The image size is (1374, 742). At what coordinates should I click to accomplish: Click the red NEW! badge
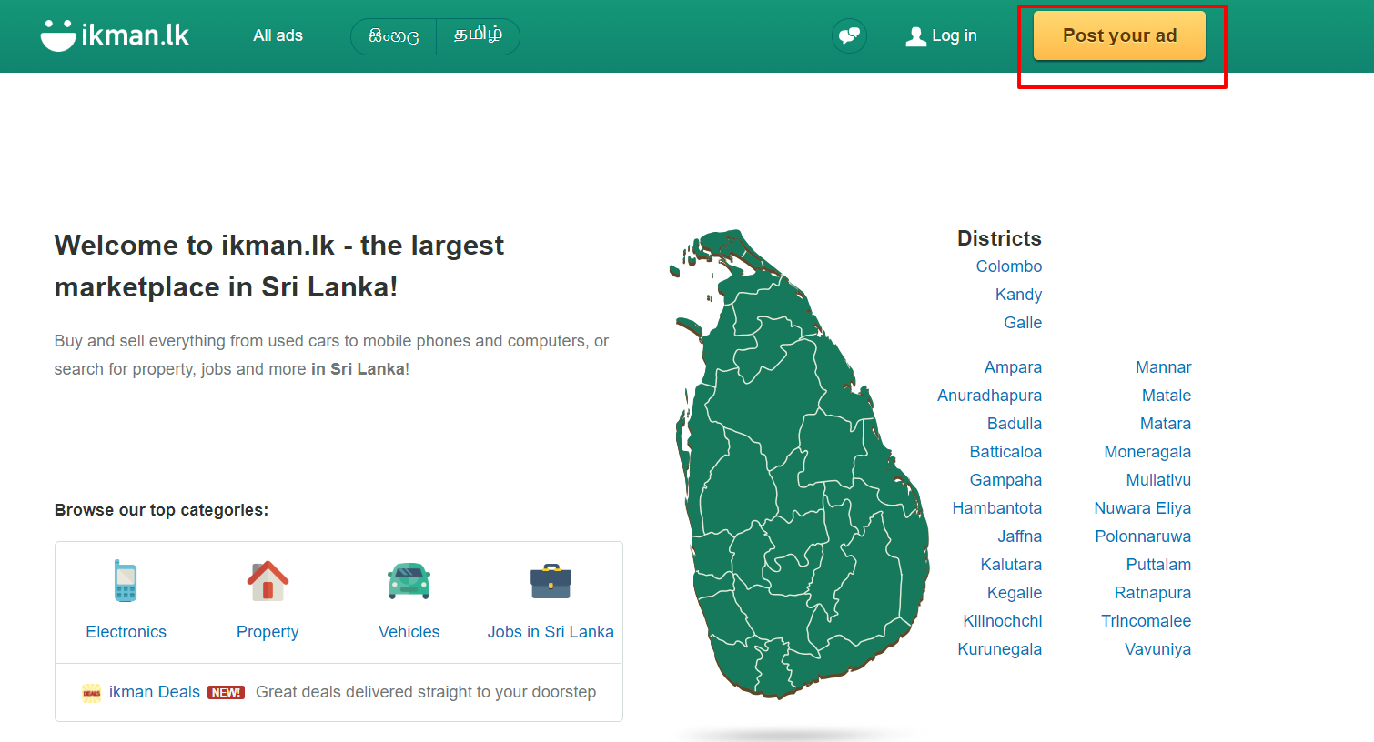point(226,693)
